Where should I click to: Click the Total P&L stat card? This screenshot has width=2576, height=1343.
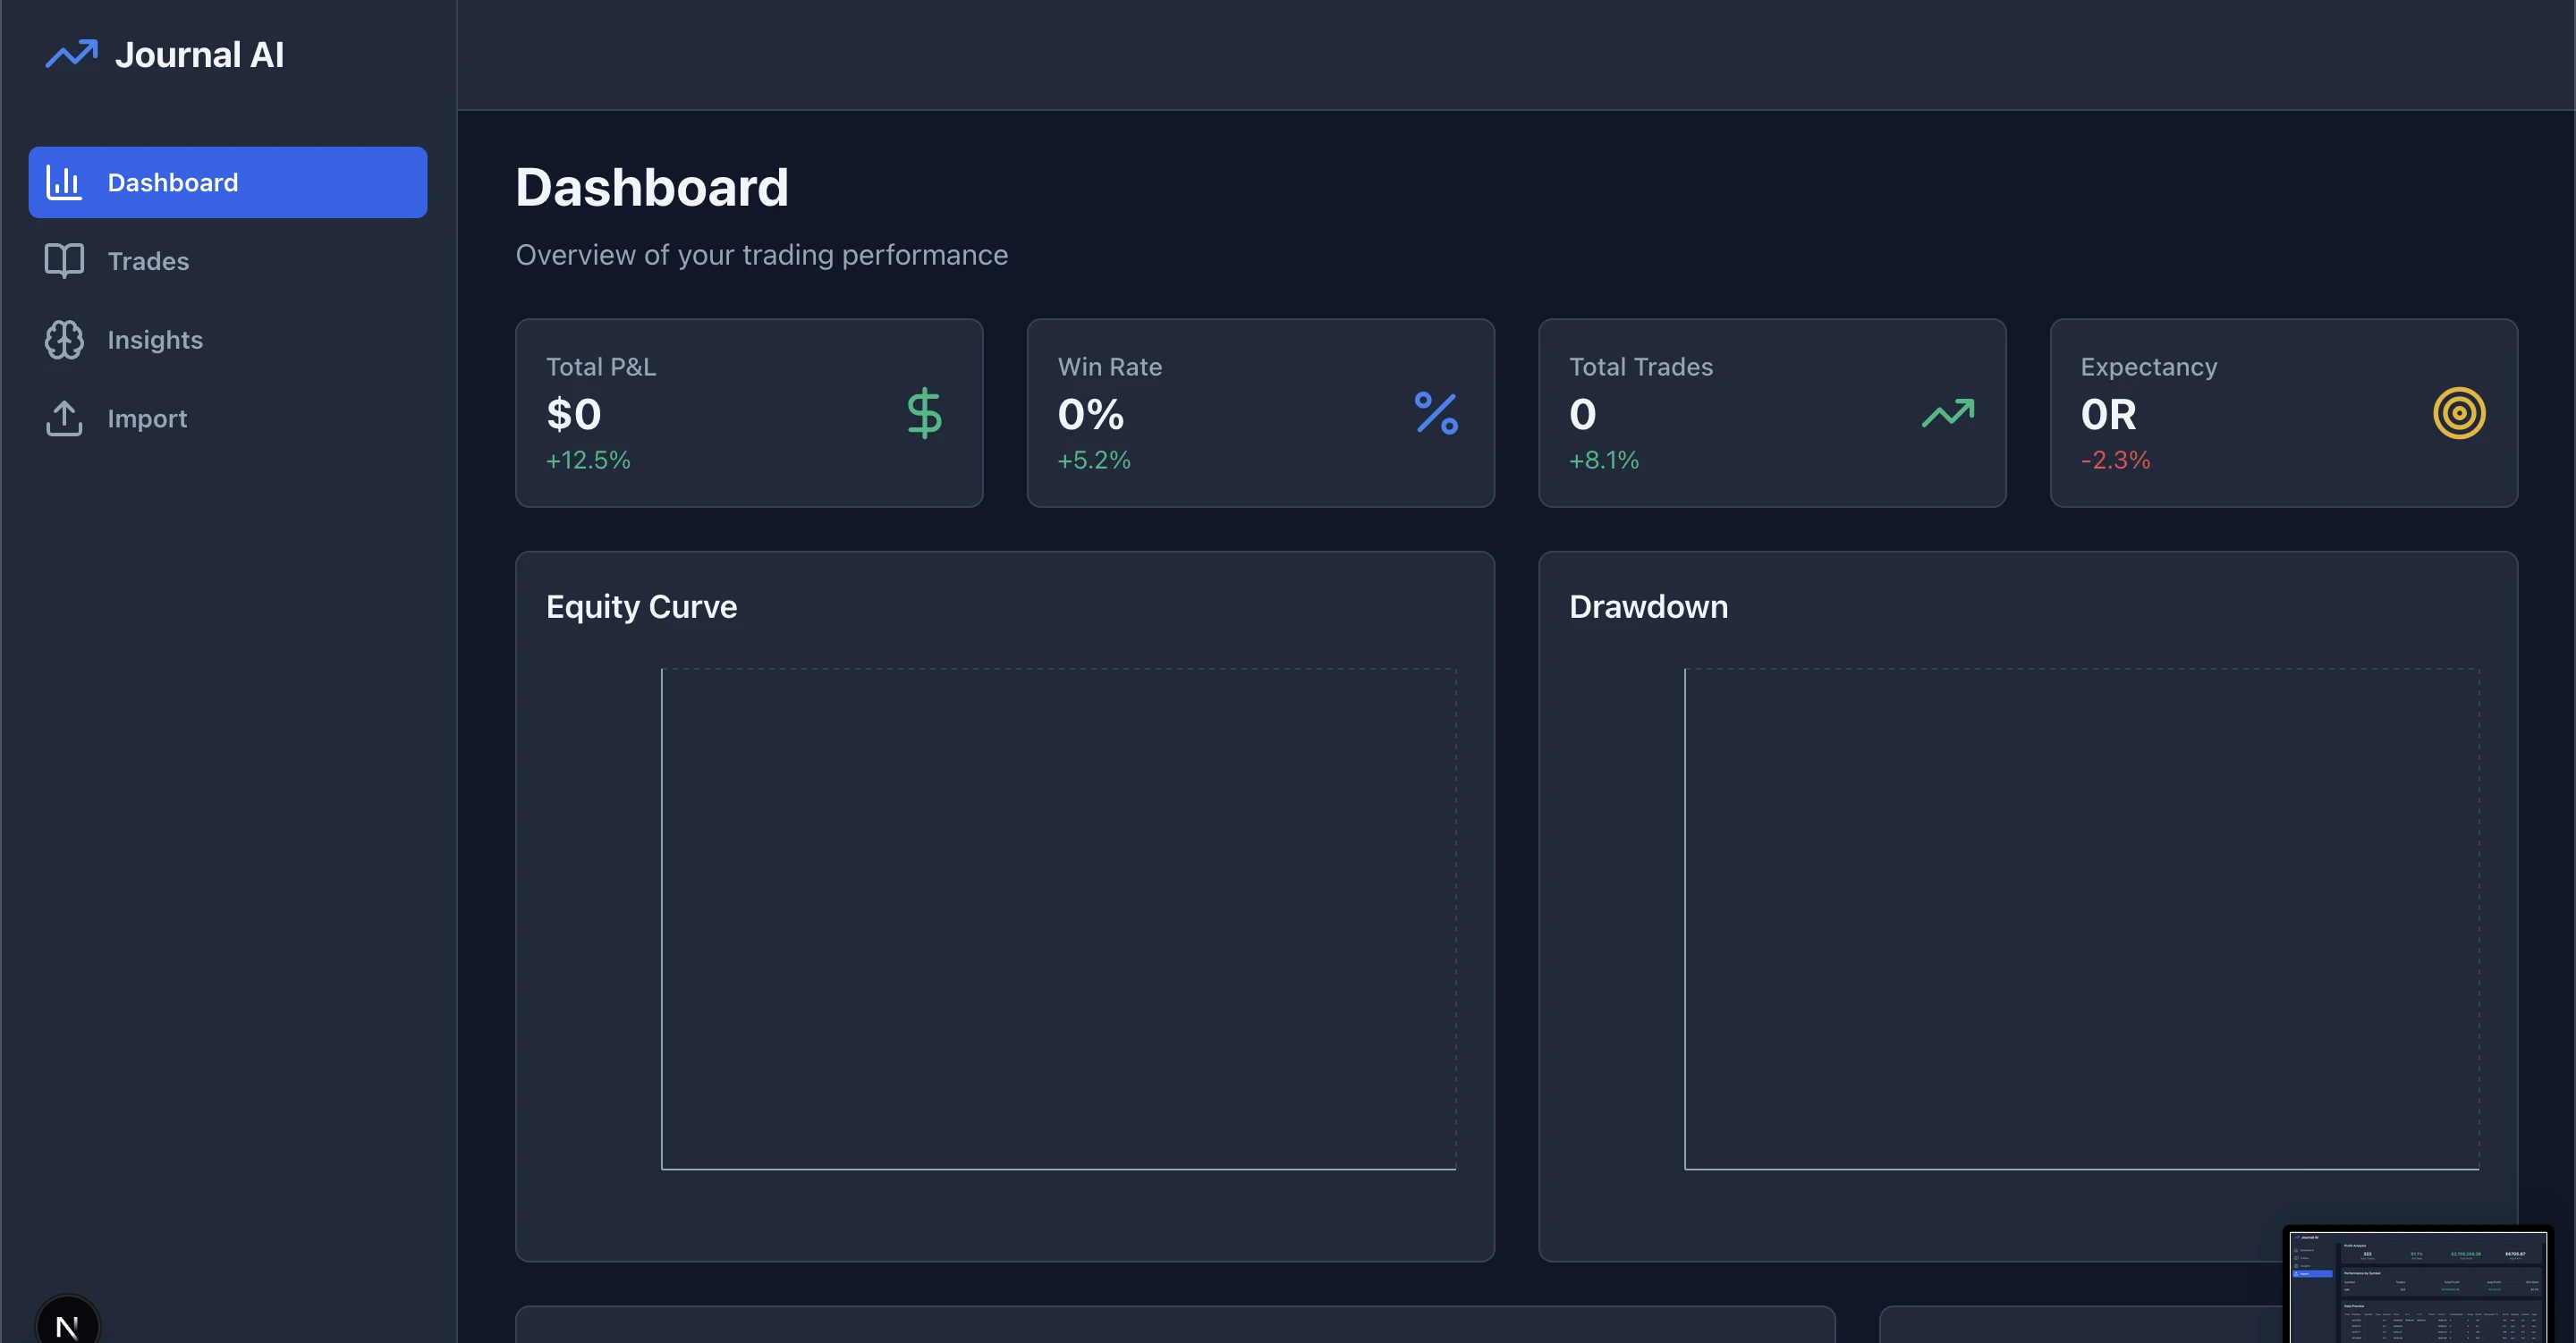pyautogui.click(x=748, y=412)
